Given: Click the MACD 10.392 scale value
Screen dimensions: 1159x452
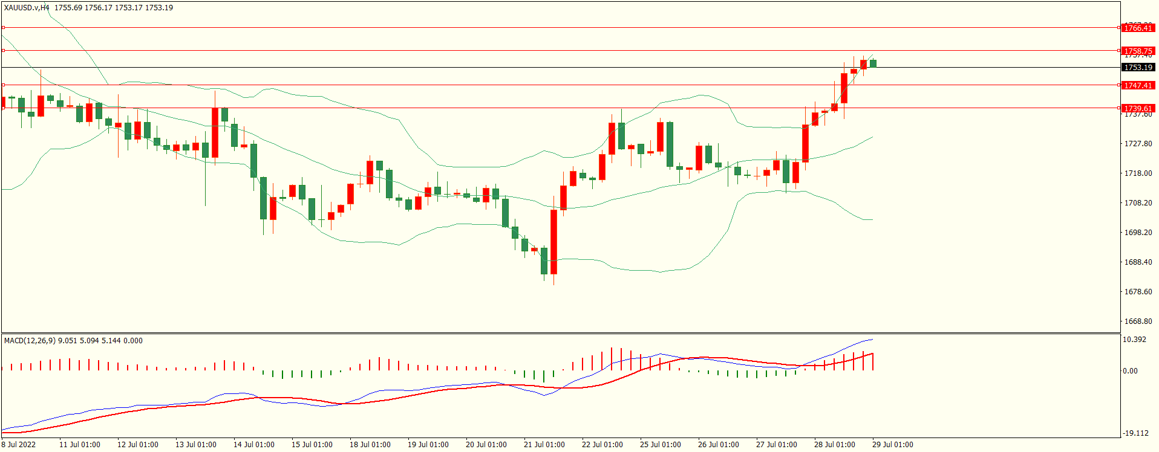Looking at the screenshot, I should [1134, 340].
